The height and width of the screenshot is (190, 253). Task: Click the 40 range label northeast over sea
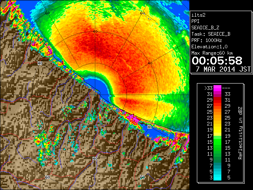150,63
